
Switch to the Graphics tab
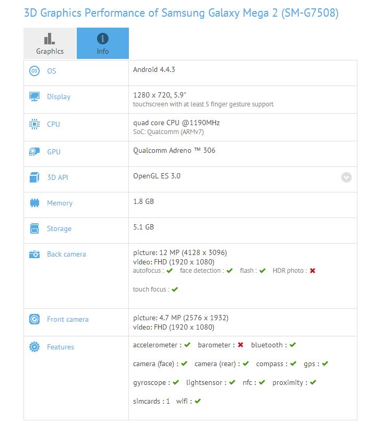50,43
